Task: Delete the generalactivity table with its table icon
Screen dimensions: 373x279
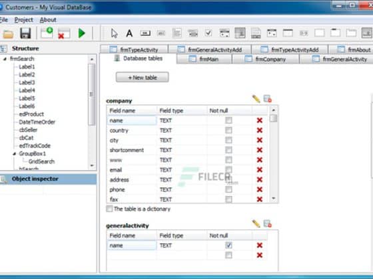Action: coord(268,224)
